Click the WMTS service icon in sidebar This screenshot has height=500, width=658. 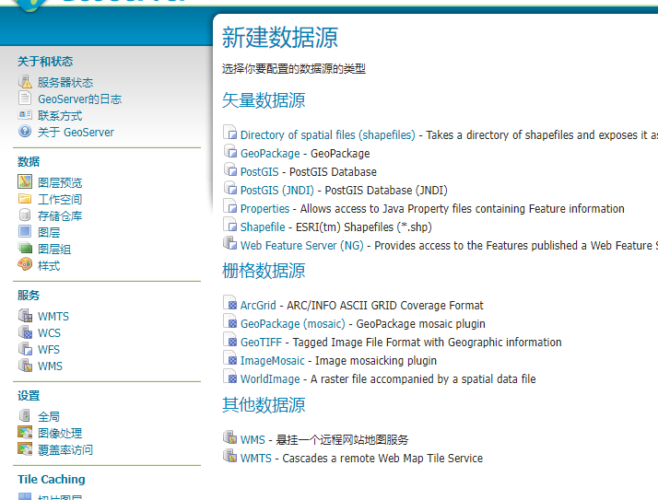point(25,315)
